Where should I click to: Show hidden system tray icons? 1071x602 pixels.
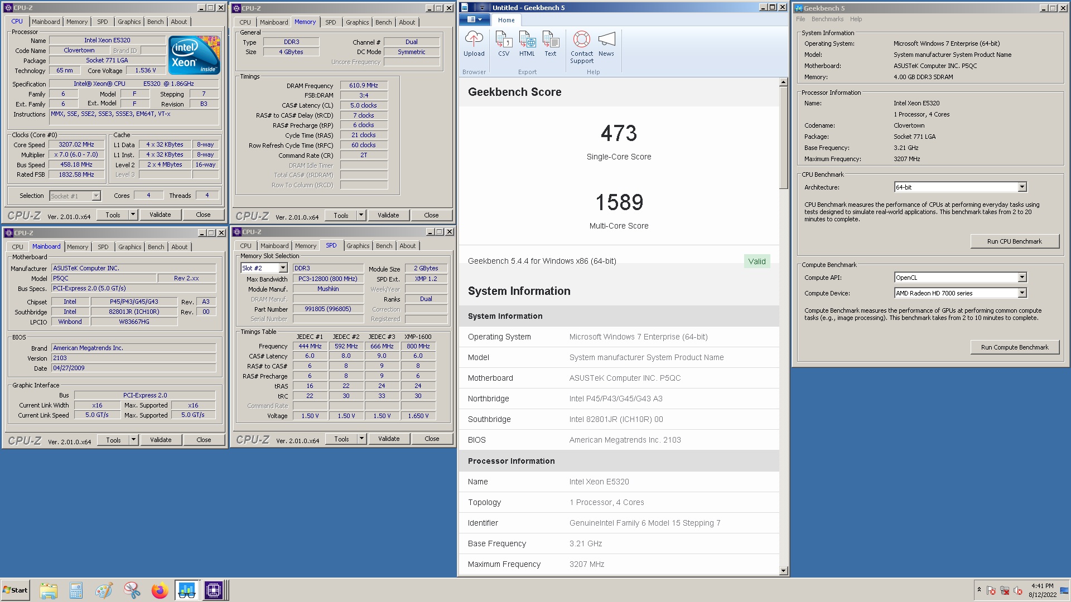click(x=979, y=590)
